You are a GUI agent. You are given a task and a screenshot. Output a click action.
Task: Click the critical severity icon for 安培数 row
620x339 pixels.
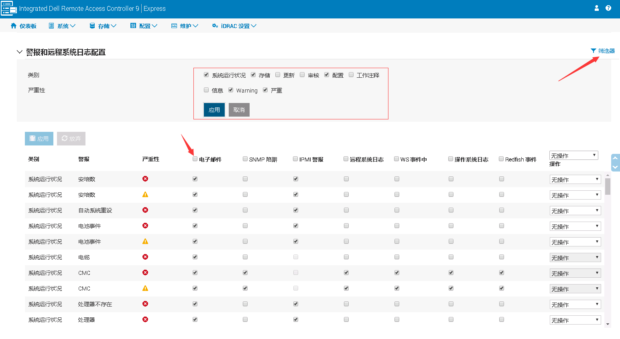point(145,179)
